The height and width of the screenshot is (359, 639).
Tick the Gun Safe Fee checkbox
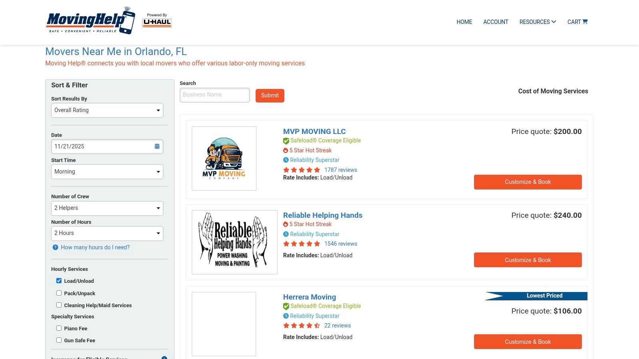(59, 340)
